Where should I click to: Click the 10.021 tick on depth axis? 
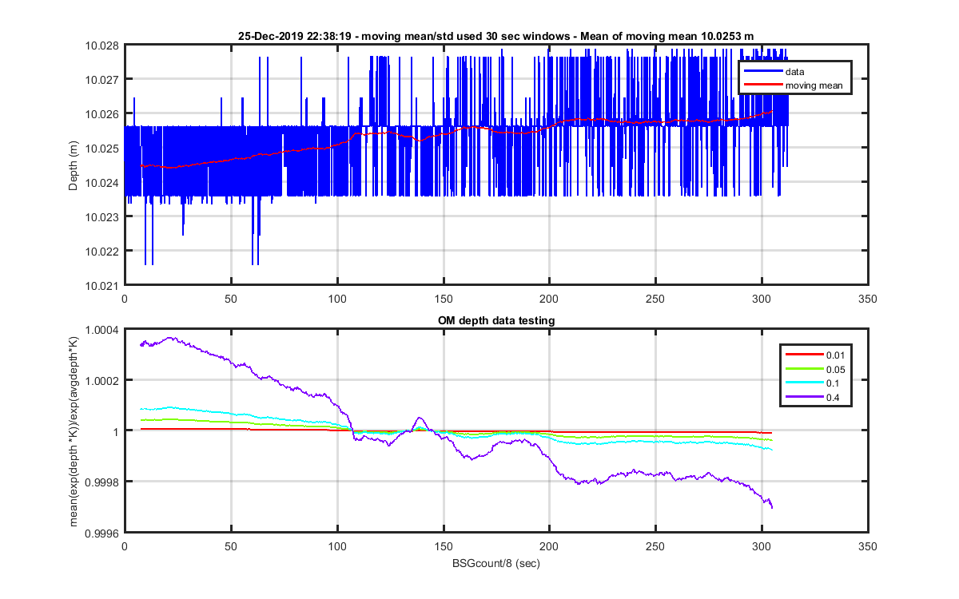click(104, 285)
